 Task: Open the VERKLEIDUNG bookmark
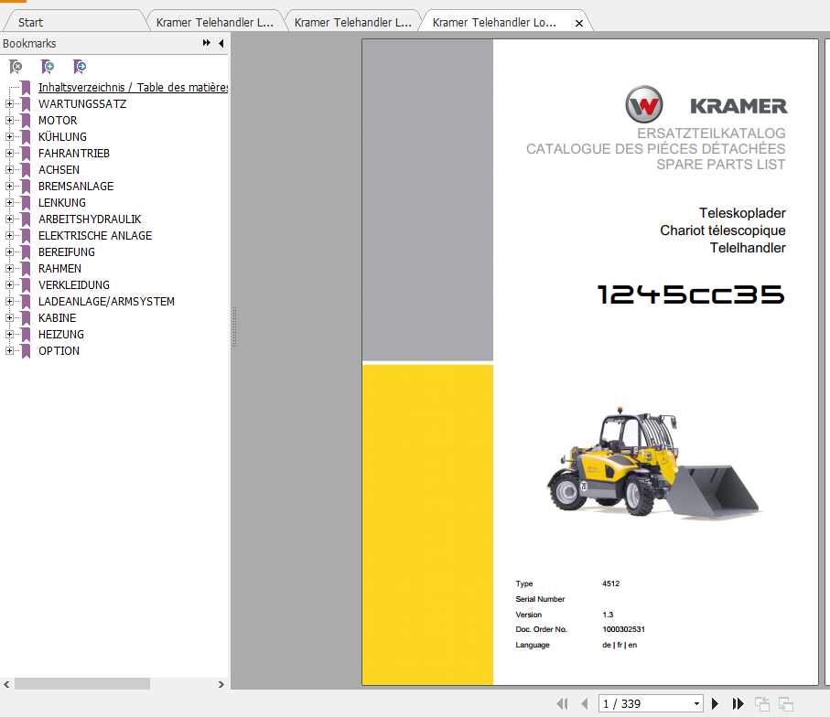74,284
